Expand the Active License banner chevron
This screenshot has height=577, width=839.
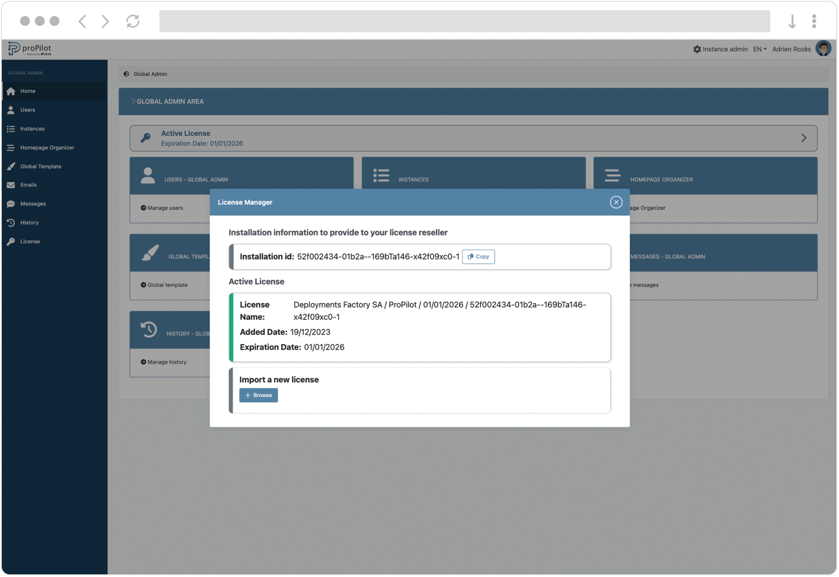click(x=803, y=138)
